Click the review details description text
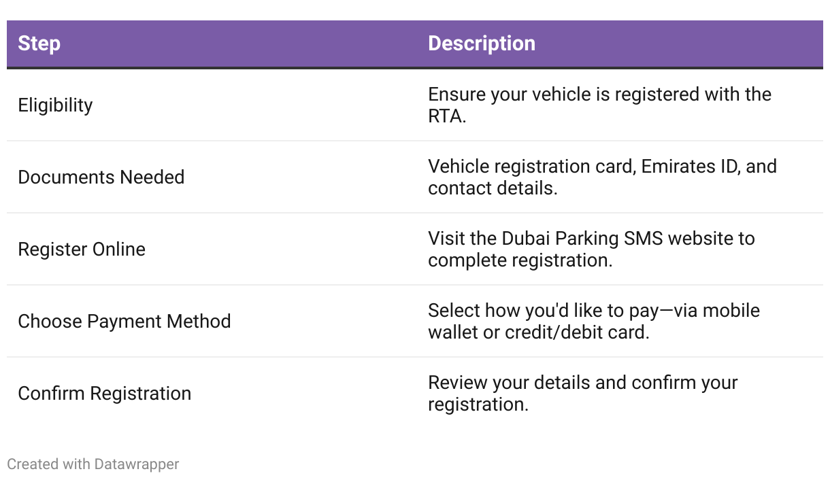The image size is (830, 480). [x=583, y=394]
